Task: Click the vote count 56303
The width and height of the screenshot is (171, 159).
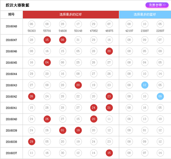Action: coord(31,31)
